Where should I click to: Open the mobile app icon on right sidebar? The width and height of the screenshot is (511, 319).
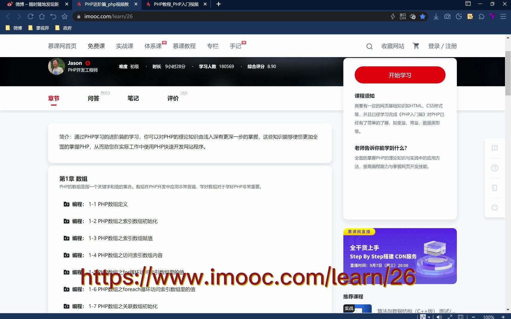coord(494,188)
